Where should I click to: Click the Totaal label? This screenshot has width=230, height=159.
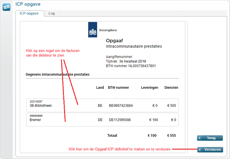click(x=112, y=135)
